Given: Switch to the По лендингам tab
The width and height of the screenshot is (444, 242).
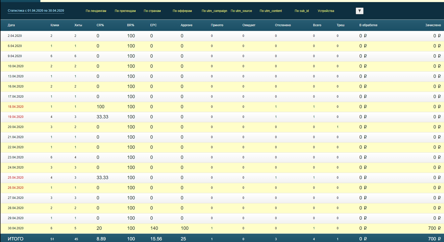Looking at the screenshot, I should tap(96, 11).
